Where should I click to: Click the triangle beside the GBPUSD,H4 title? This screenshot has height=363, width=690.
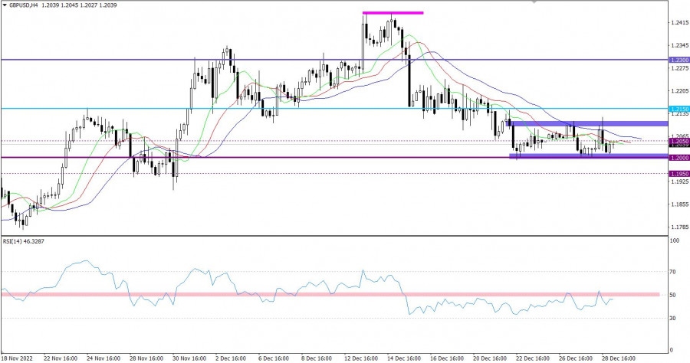click(x=5, y=4)
